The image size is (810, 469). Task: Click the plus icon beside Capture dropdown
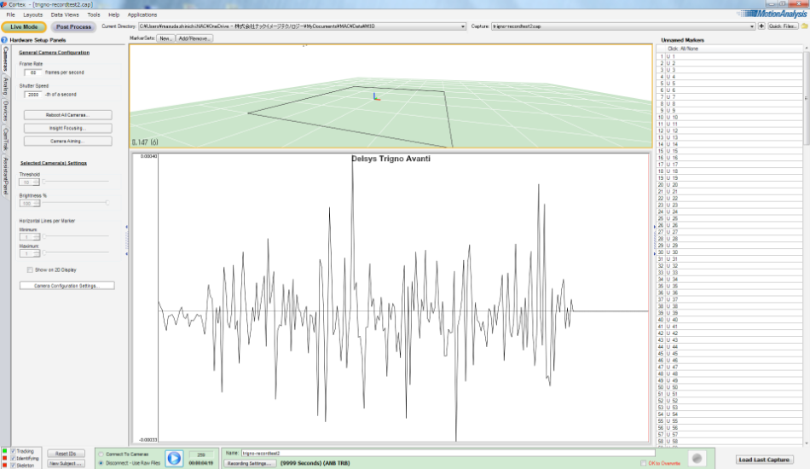[x=761, y=26]
